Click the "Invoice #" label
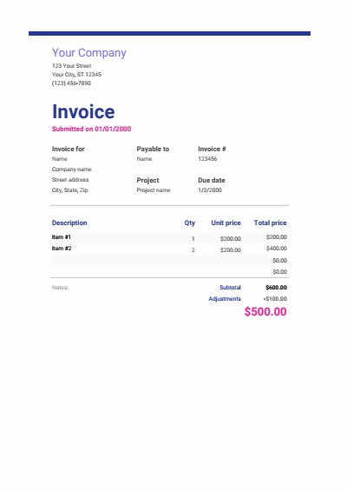 coord(212,149)
